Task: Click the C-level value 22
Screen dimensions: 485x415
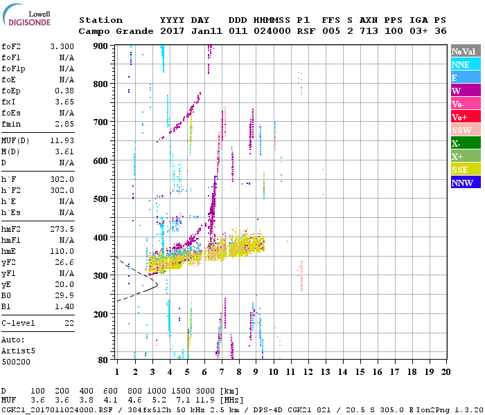Action: click(69, 323)
